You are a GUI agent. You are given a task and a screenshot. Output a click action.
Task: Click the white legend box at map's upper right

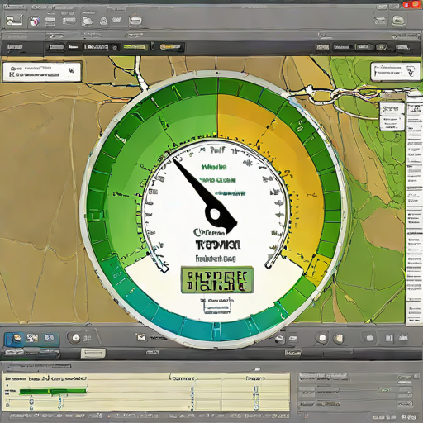click(395, 71)
